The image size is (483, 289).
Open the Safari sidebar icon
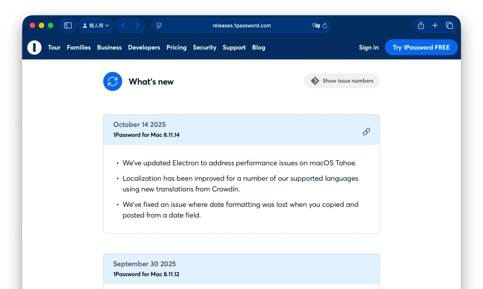pyautogui.click(x=68, y=25)
